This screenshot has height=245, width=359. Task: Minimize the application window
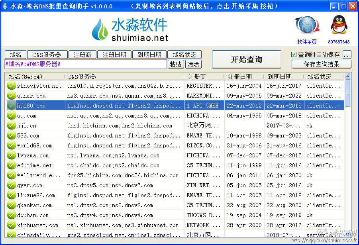tap(334, 6)
